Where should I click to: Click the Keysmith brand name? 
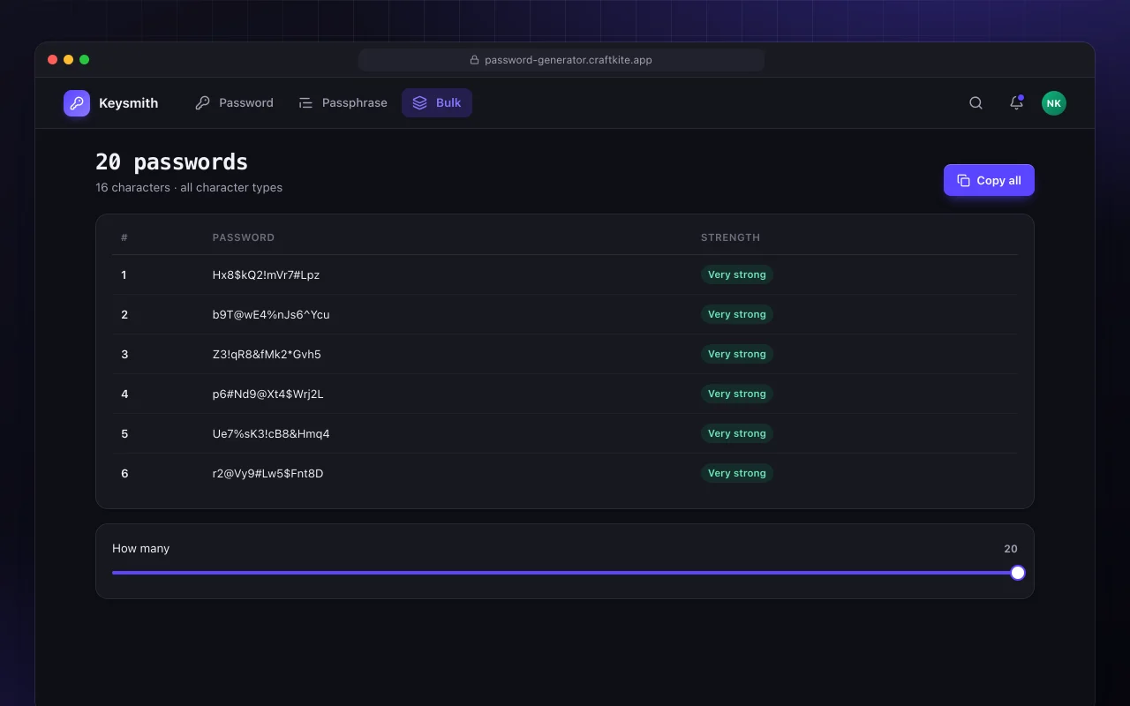pyautogui.click(x=129, y=103)
